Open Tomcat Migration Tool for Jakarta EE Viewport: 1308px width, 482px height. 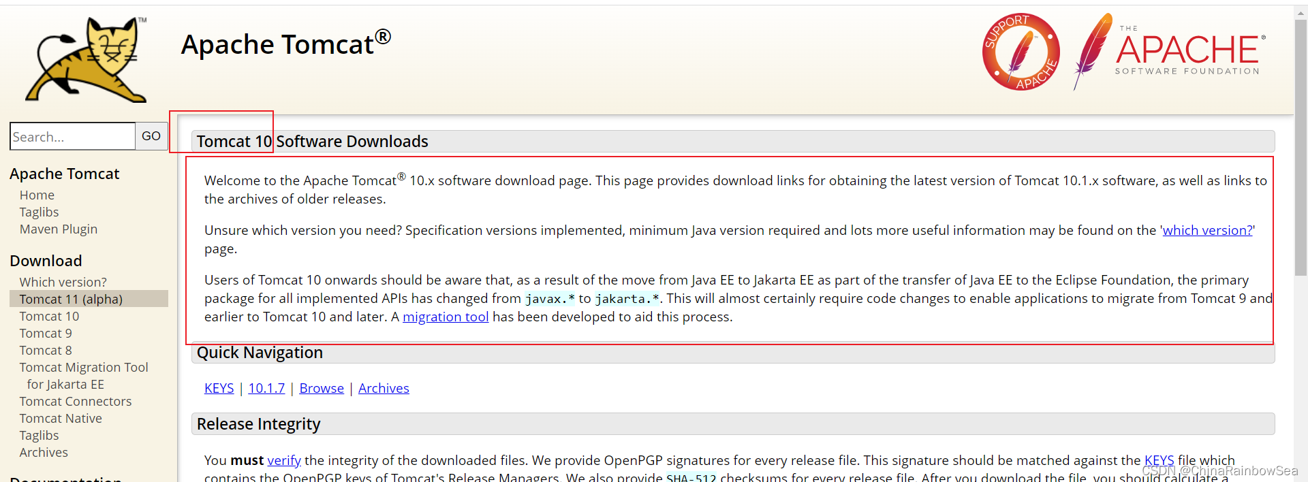click(84, 376)
